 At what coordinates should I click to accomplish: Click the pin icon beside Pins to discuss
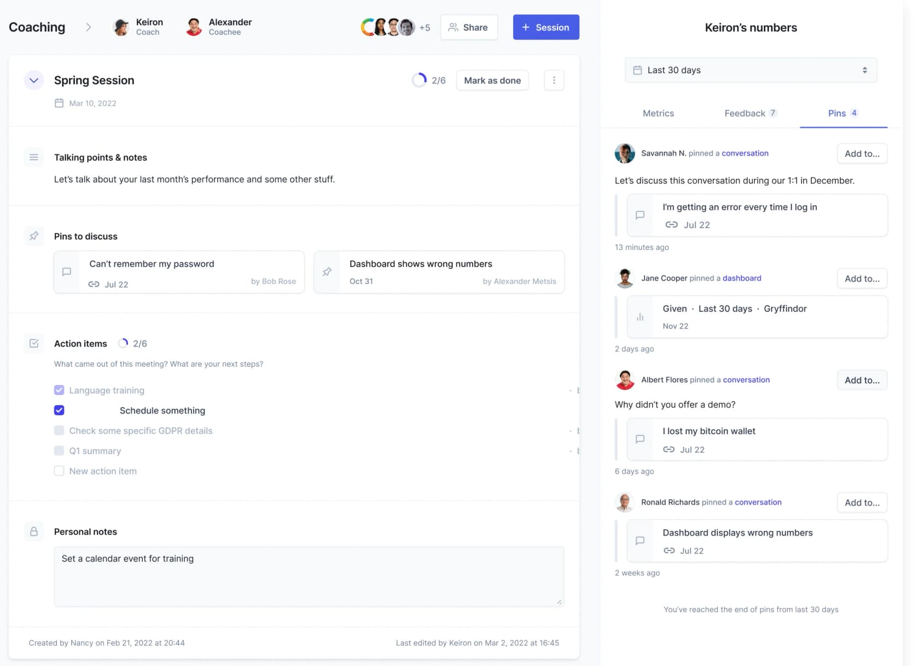click(x=34, y=236)
